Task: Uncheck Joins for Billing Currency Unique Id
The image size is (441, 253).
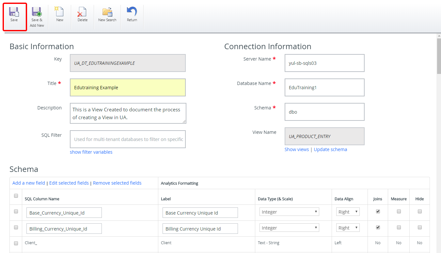Action: (378, 227)
